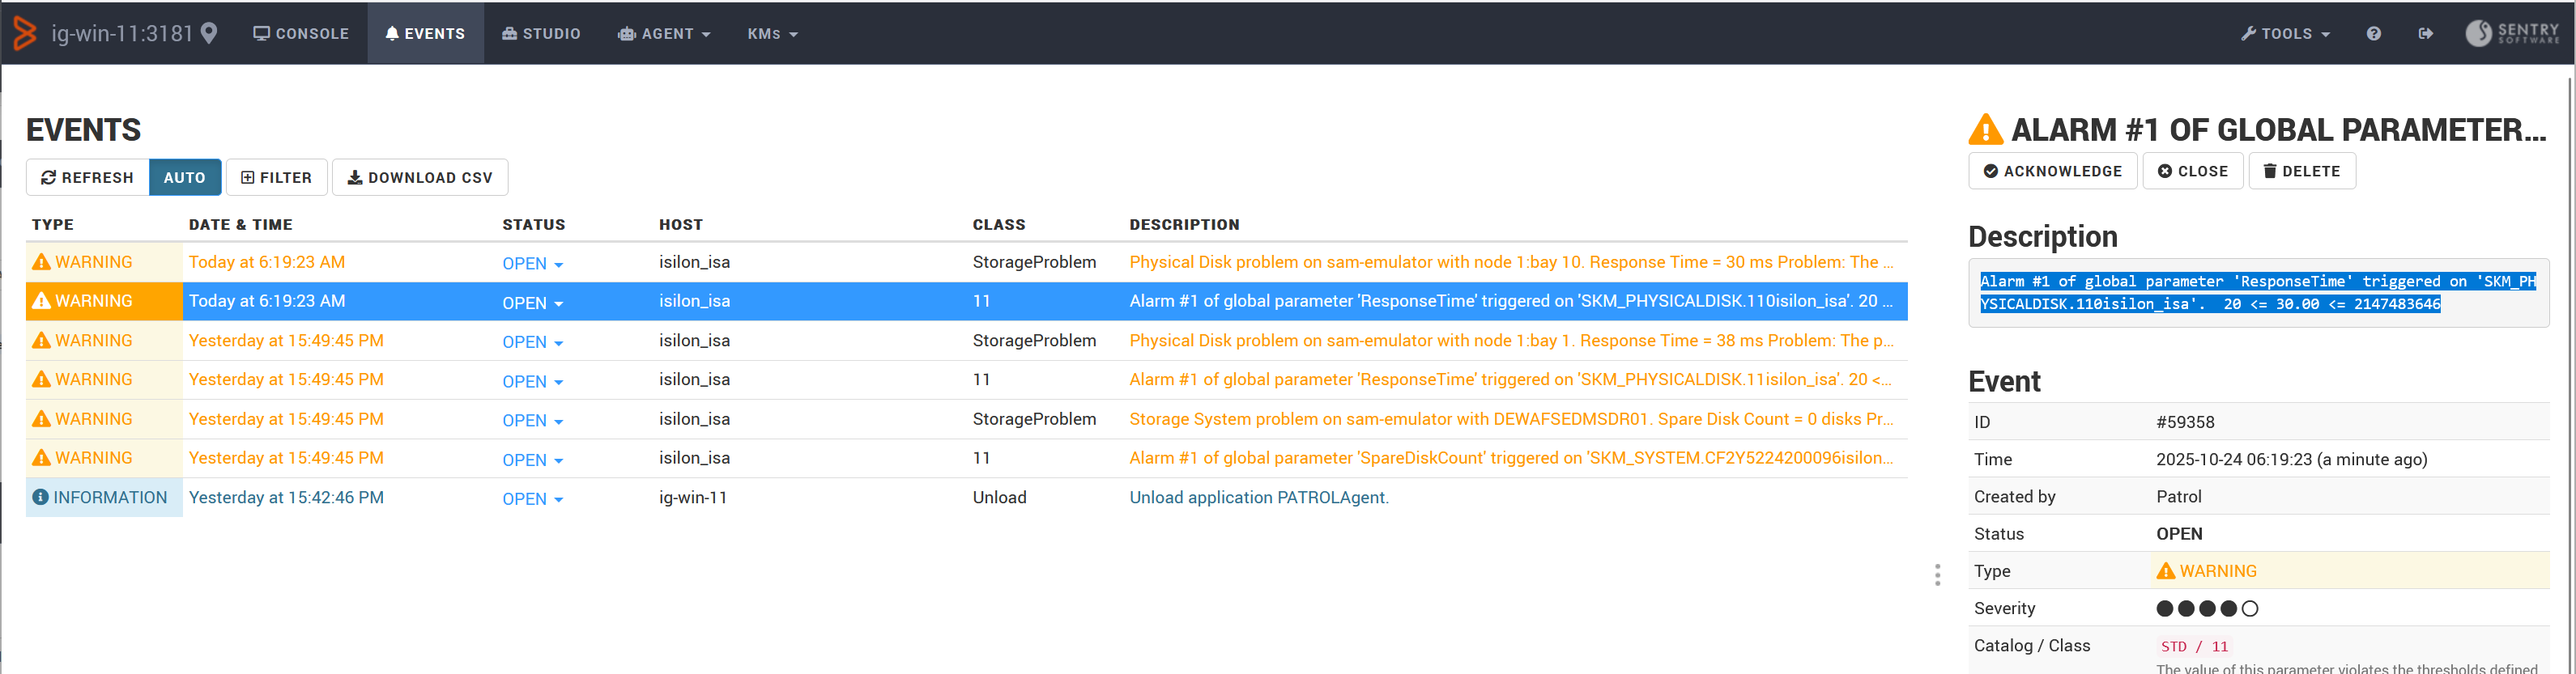Select 'Physical Disk problem...bay 10' description
Image resolution: width=2576 pixels, height=674 pixels.
pyautogui.click(x=1511, y=261)
